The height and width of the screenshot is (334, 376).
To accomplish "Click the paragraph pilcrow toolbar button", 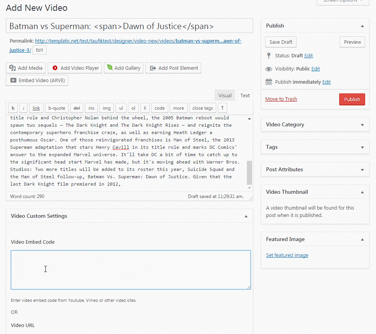I will [222, 108].
